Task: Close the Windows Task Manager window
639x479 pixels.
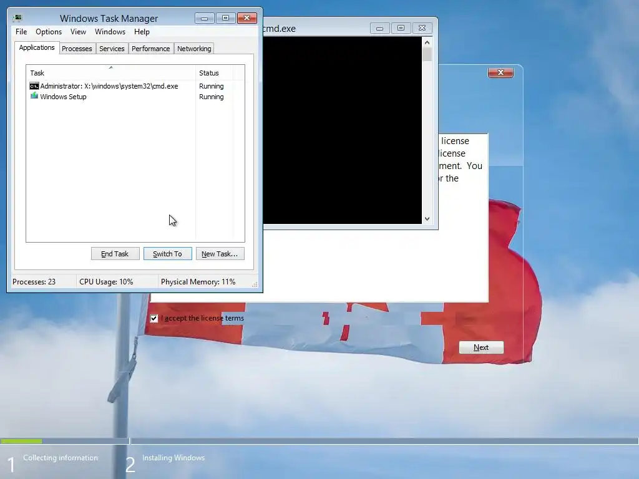Action: [246, 18]
